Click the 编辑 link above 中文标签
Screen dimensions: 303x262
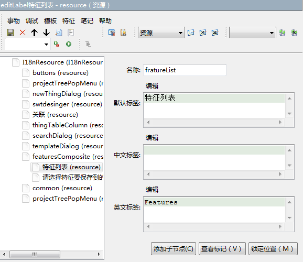coord(152,138)
